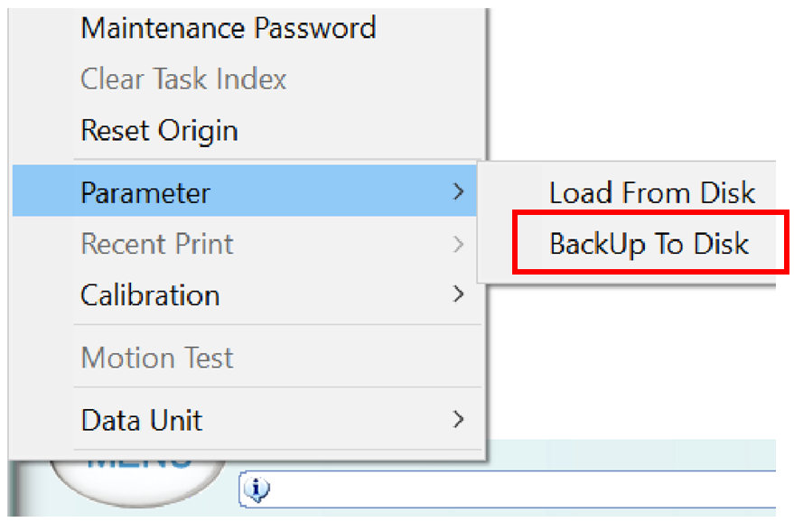
Task: Choose BackUp To Disk in the submenu
Action: click(649, 244)
